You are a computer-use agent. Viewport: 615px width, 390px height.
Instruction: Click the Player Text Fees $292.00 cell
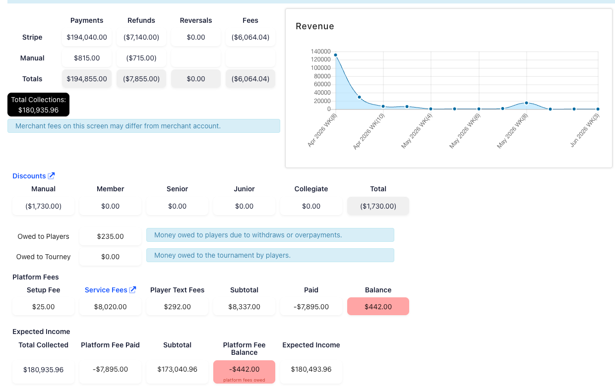[177, 307]
